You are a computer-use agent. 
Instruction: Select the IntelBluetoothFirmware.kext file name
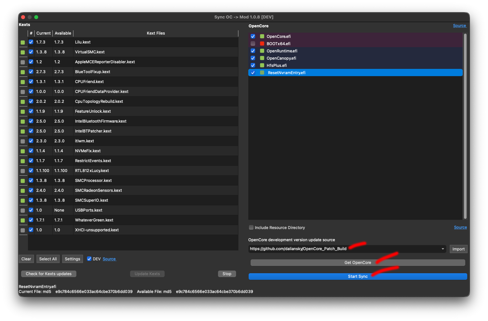coord(101,121)
